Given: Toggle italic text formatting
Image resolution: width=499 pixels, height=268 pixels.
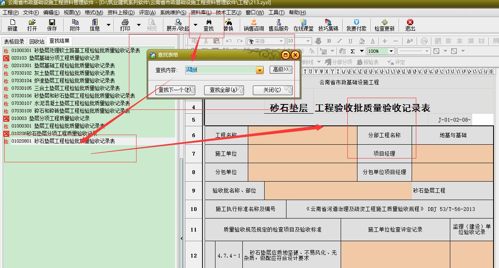Looking at the screenshot, I should point(339,41).
